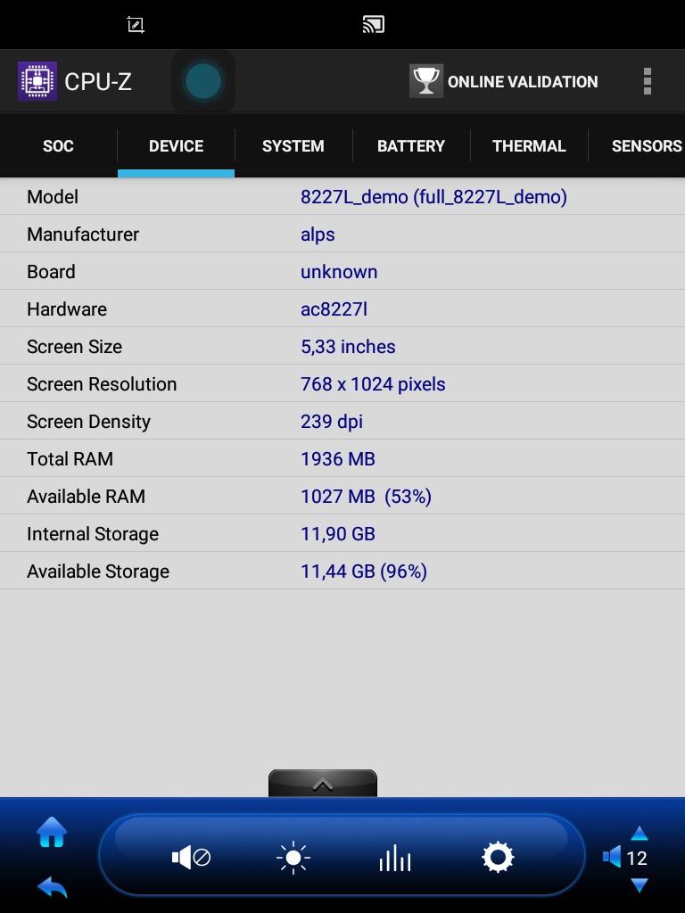Select internal storage value 11,90 GB
Screen dimensions: 685x913
pos(338,534)
